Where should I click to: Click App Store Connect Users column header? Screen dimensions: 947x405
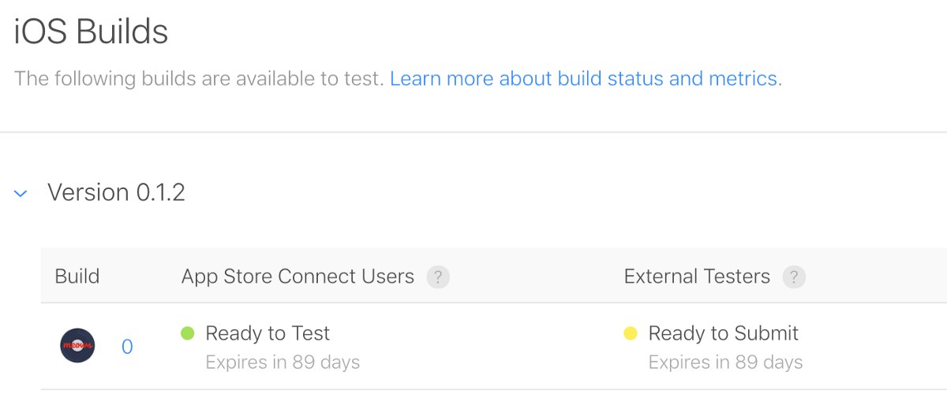[298, 277]
